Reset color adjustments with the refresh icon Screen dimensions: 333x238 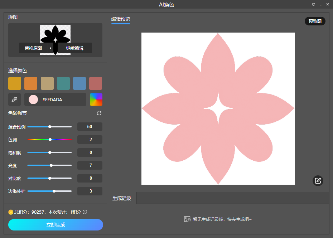click(99, 113)
